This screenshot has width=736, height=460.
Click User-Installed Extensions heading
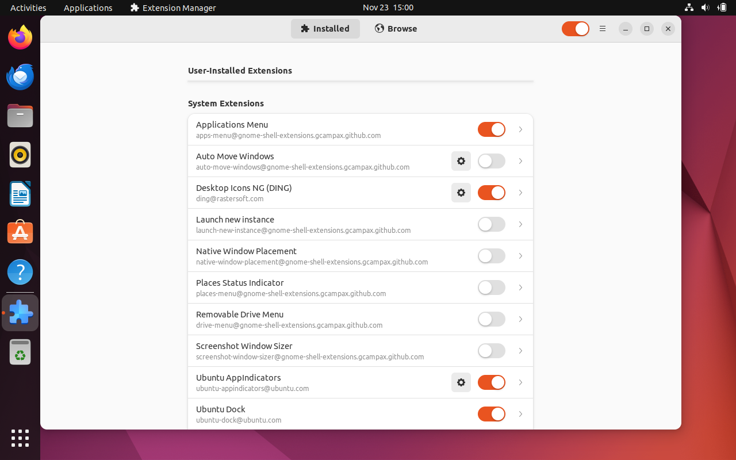point(240,71)
